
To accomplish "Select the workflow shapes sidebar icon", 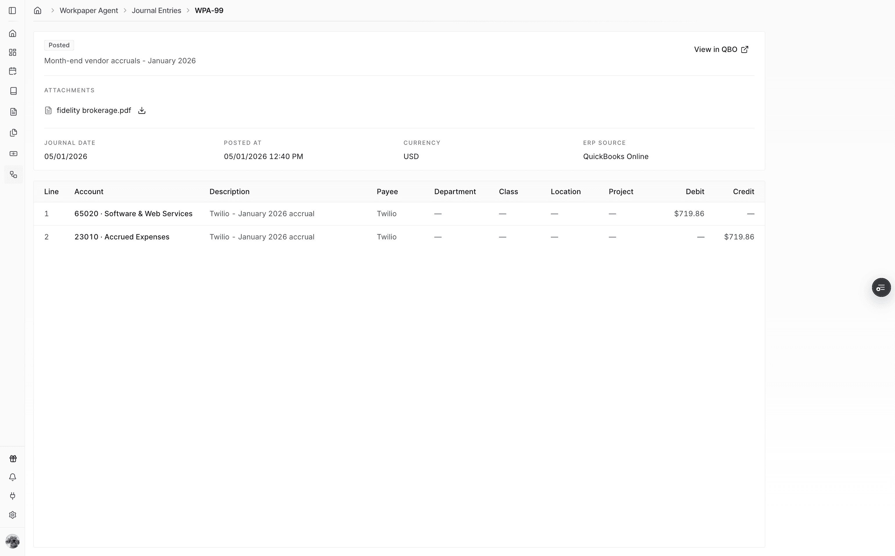I will 13,175.
